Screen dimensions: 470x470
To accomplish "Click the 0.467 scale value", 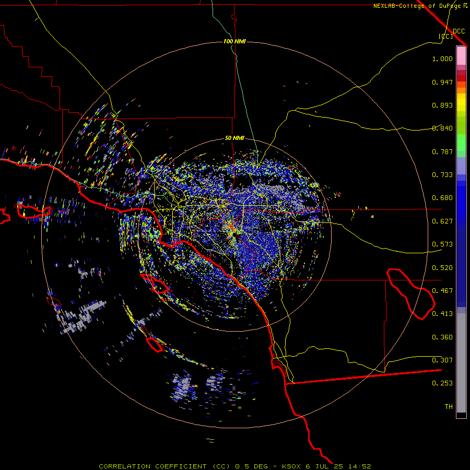I will click(442, 291).
